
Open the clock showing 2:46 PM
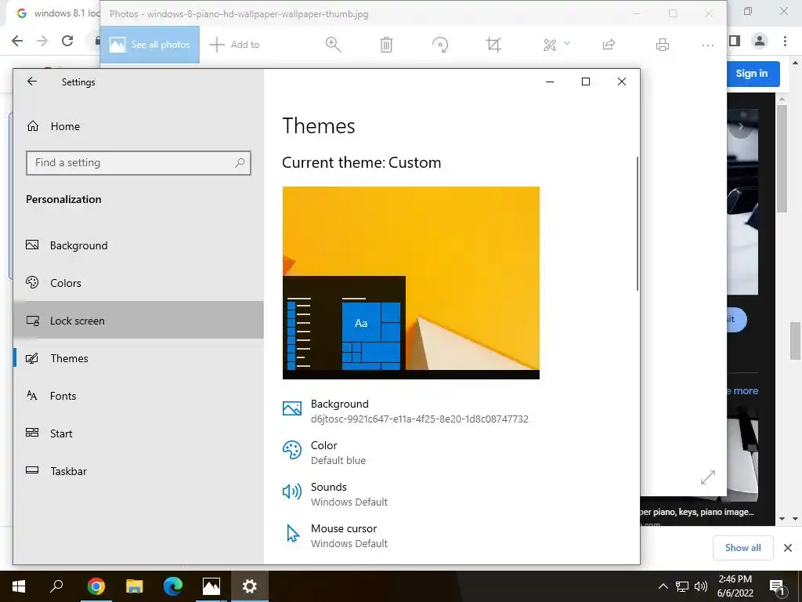[735, 586]
